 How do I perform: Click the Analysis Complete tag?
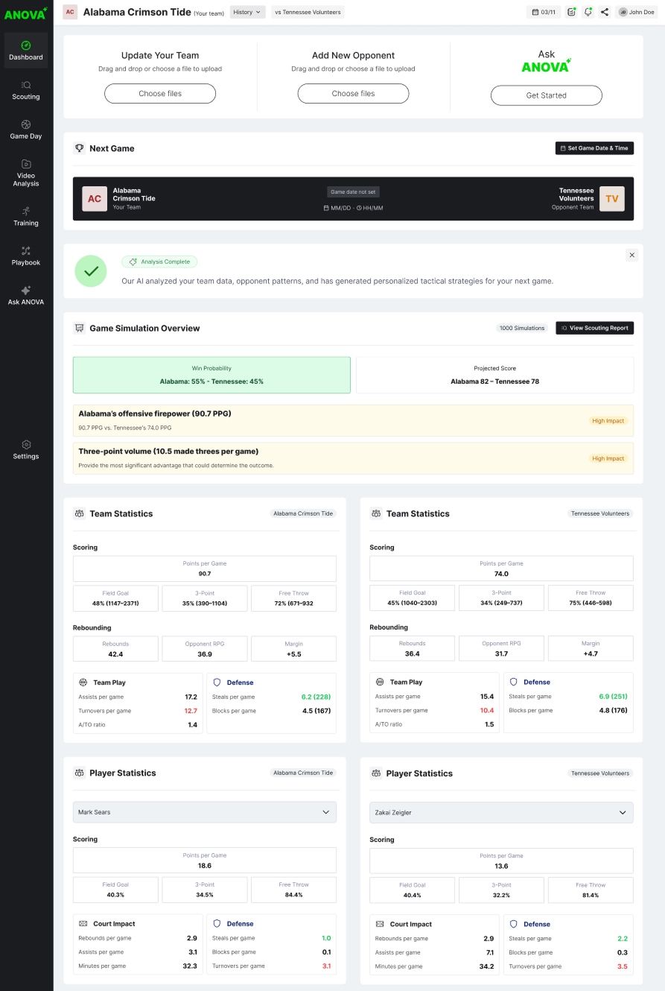coord(159,262)
